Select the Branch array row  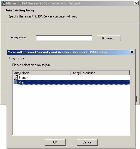pyautogui.click(x=71, y=77)
